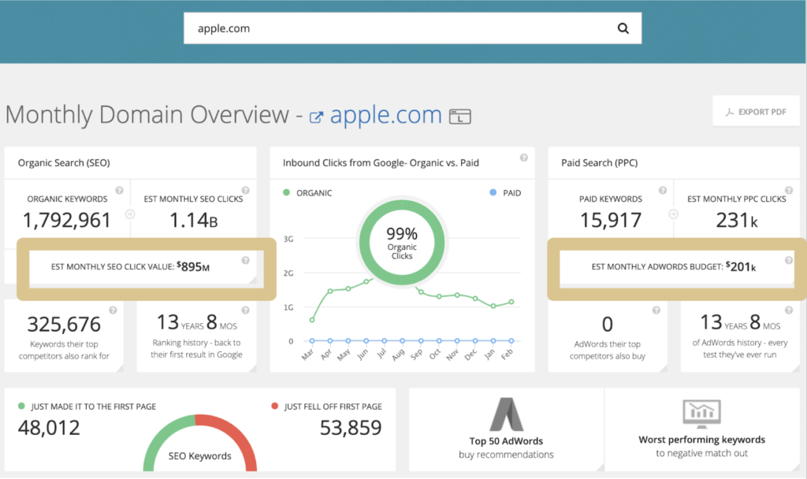Click the 1.14B monthly SEO clicks value
This screenshot has width=807, height=479.
(194, 221)
